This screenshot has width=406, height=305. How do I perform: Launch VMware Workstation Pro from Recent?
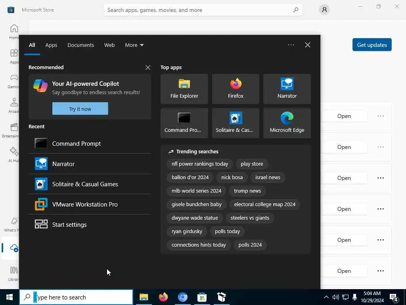point(90,204)
